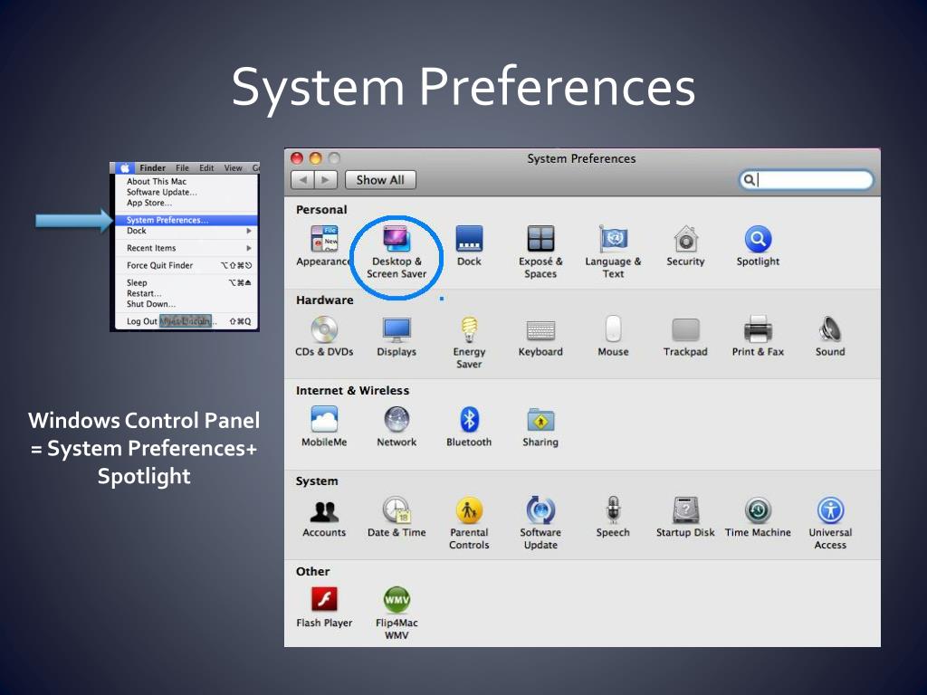Open Date & Time preferences
The height and width of the screenshot is (695, 927).
pyautogui.click(x=397, y=517)
